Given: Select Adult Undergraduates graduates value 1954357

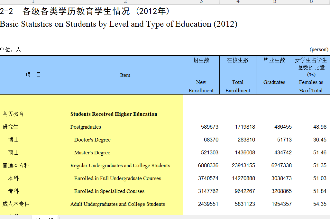Looking at the screenshot, I should (282, 204).
